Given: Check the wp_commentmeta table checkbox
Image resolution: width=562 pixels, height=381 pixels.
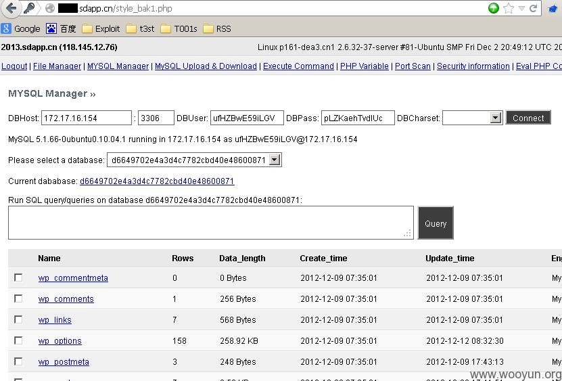Looking at the screenshot, I should point(18,277).
